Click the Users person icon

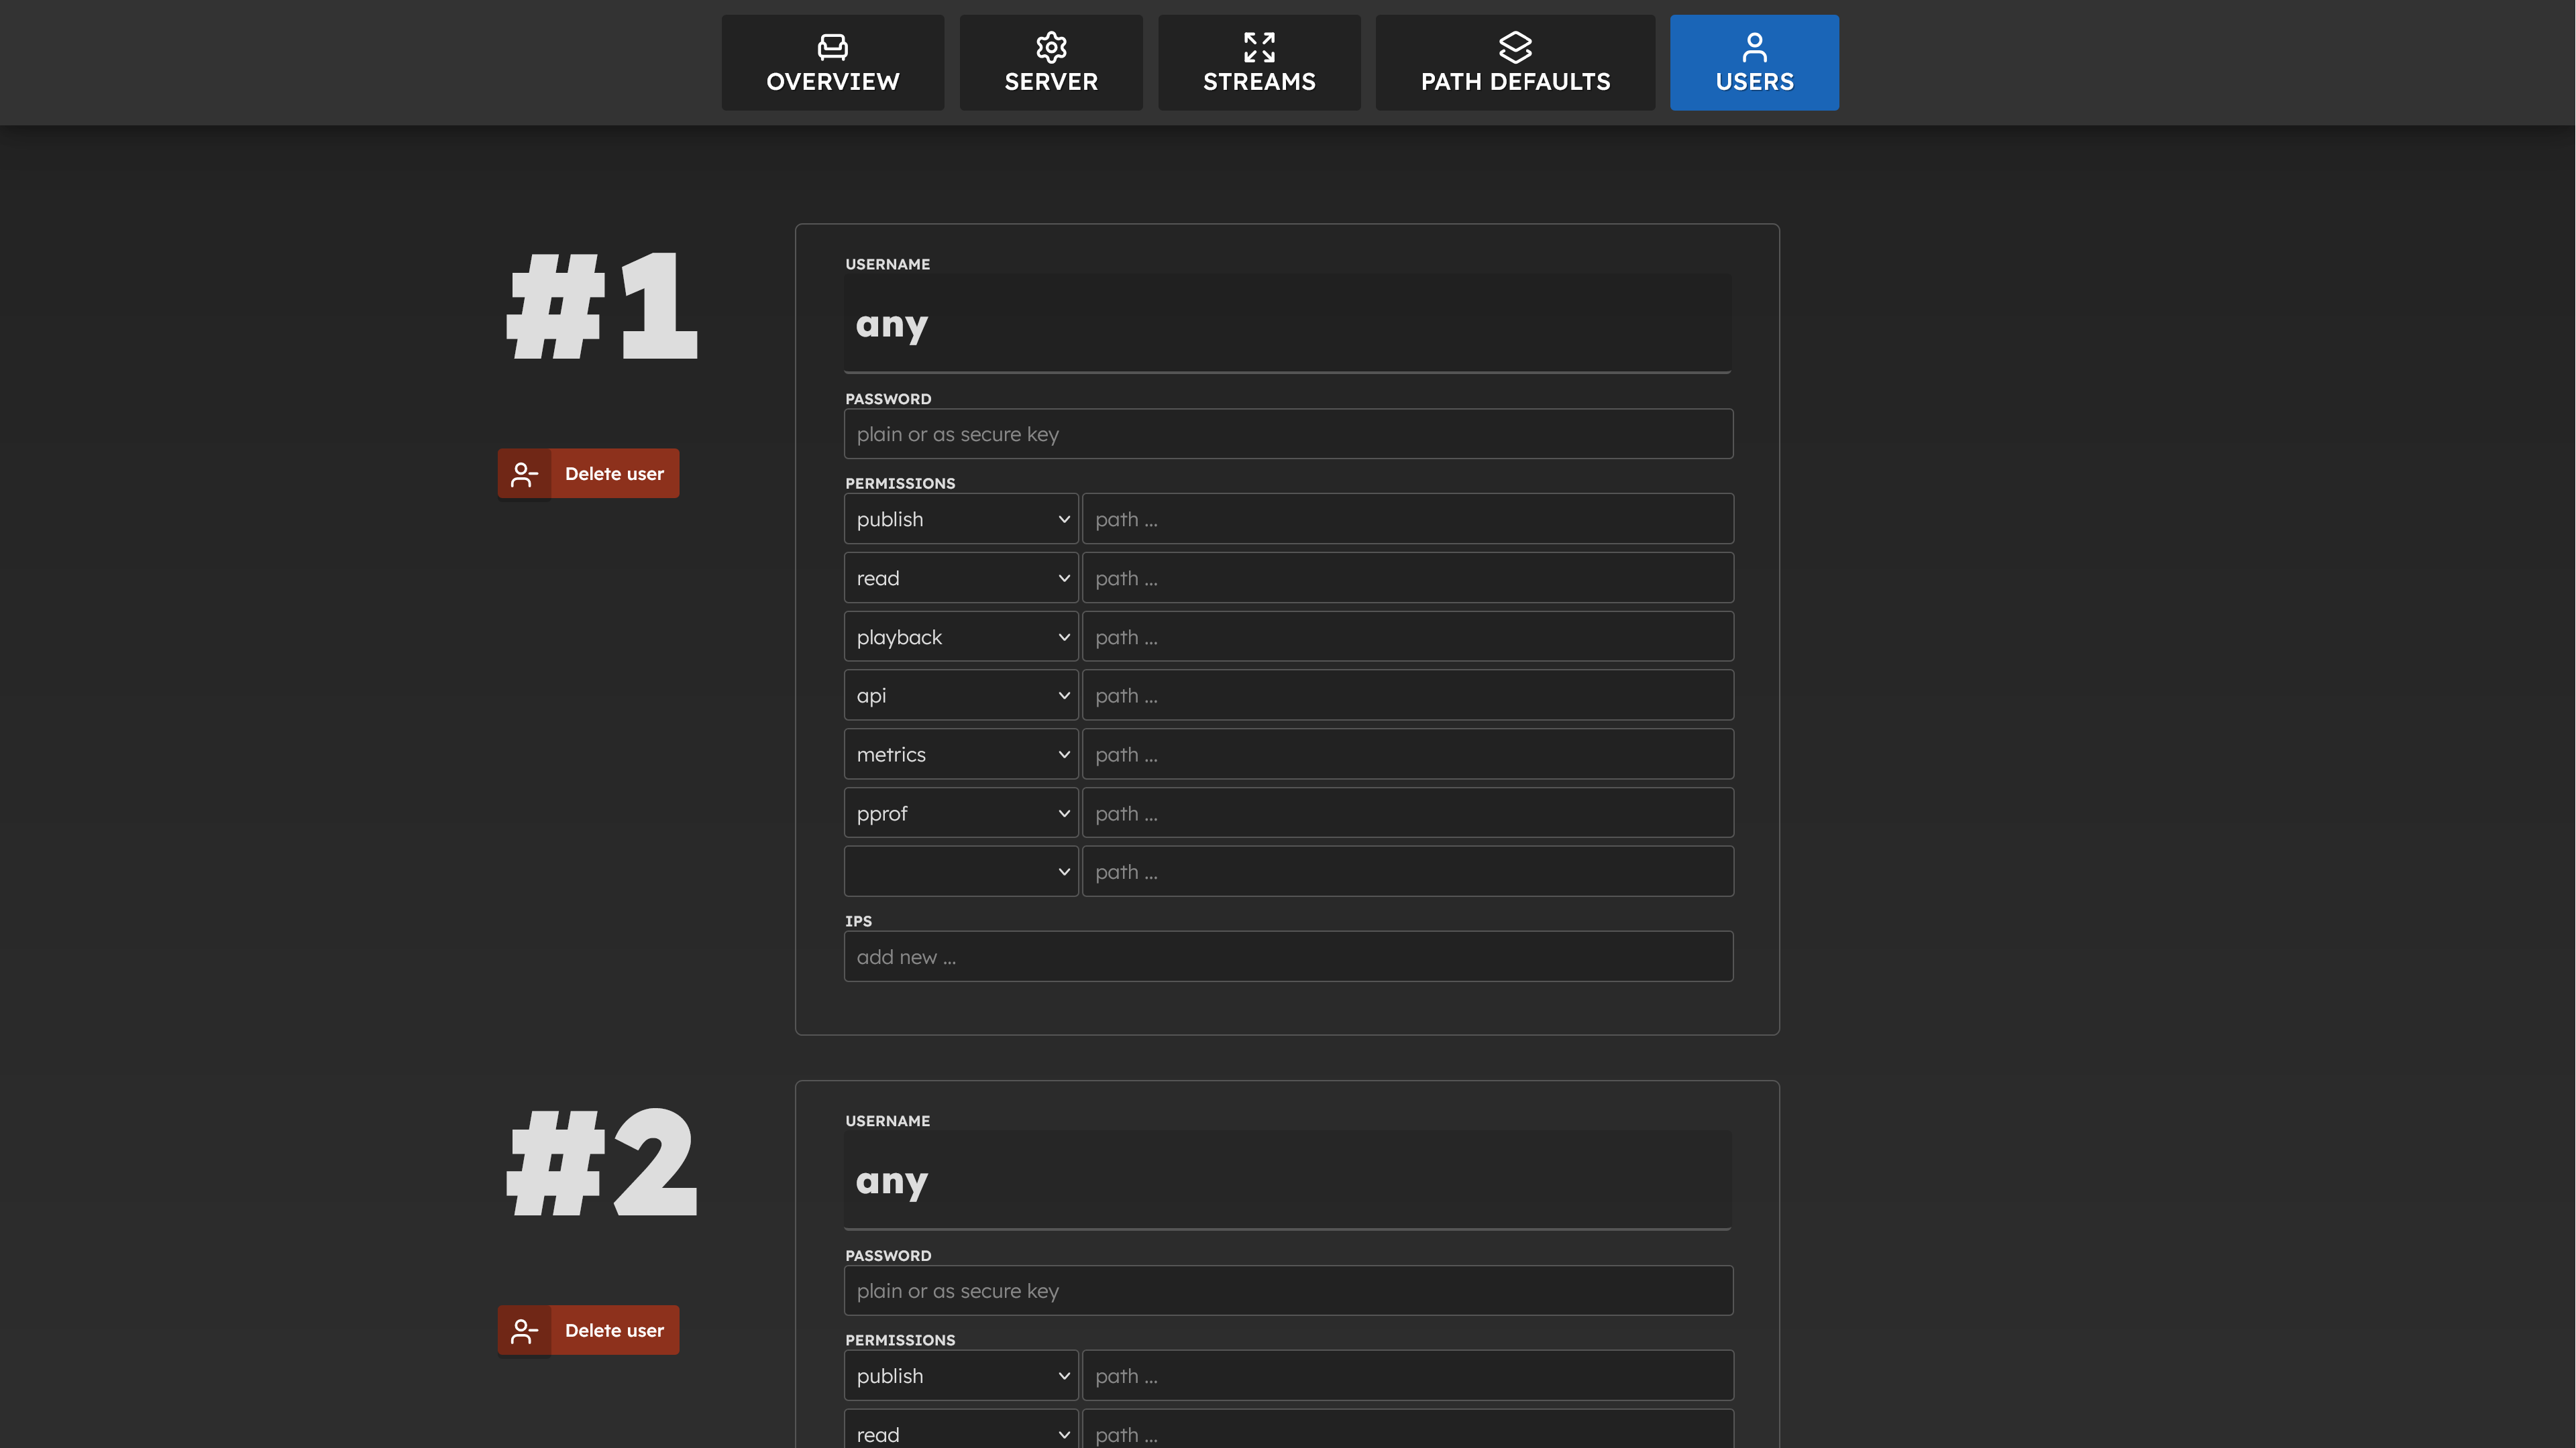click(x=1754, y=47)
